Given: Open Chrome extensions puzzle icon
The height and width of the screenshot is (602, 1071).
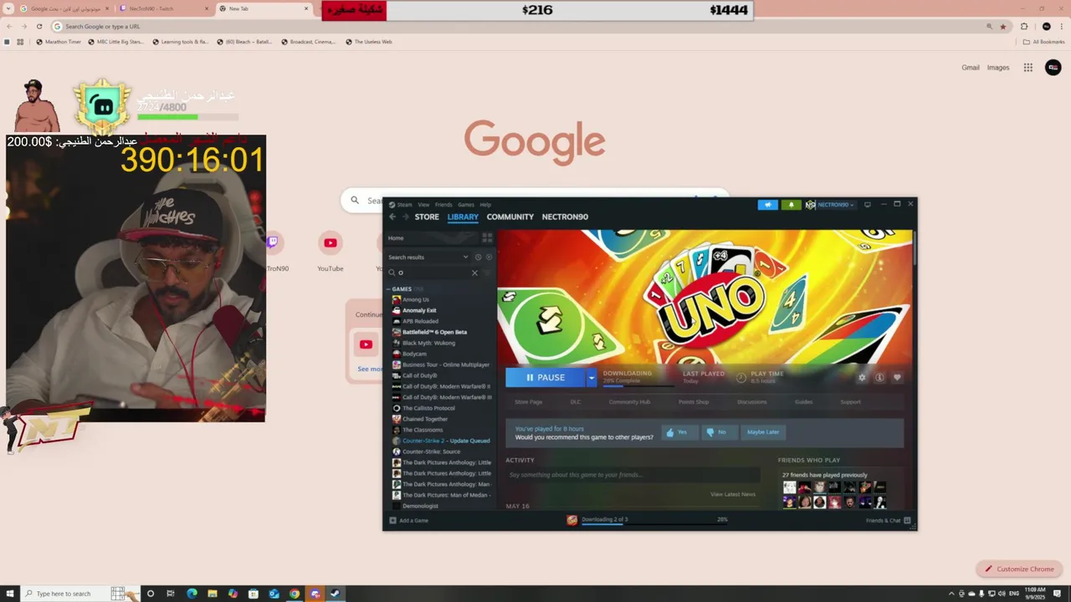Looking at the screenshot, I should pos(1024,27).
